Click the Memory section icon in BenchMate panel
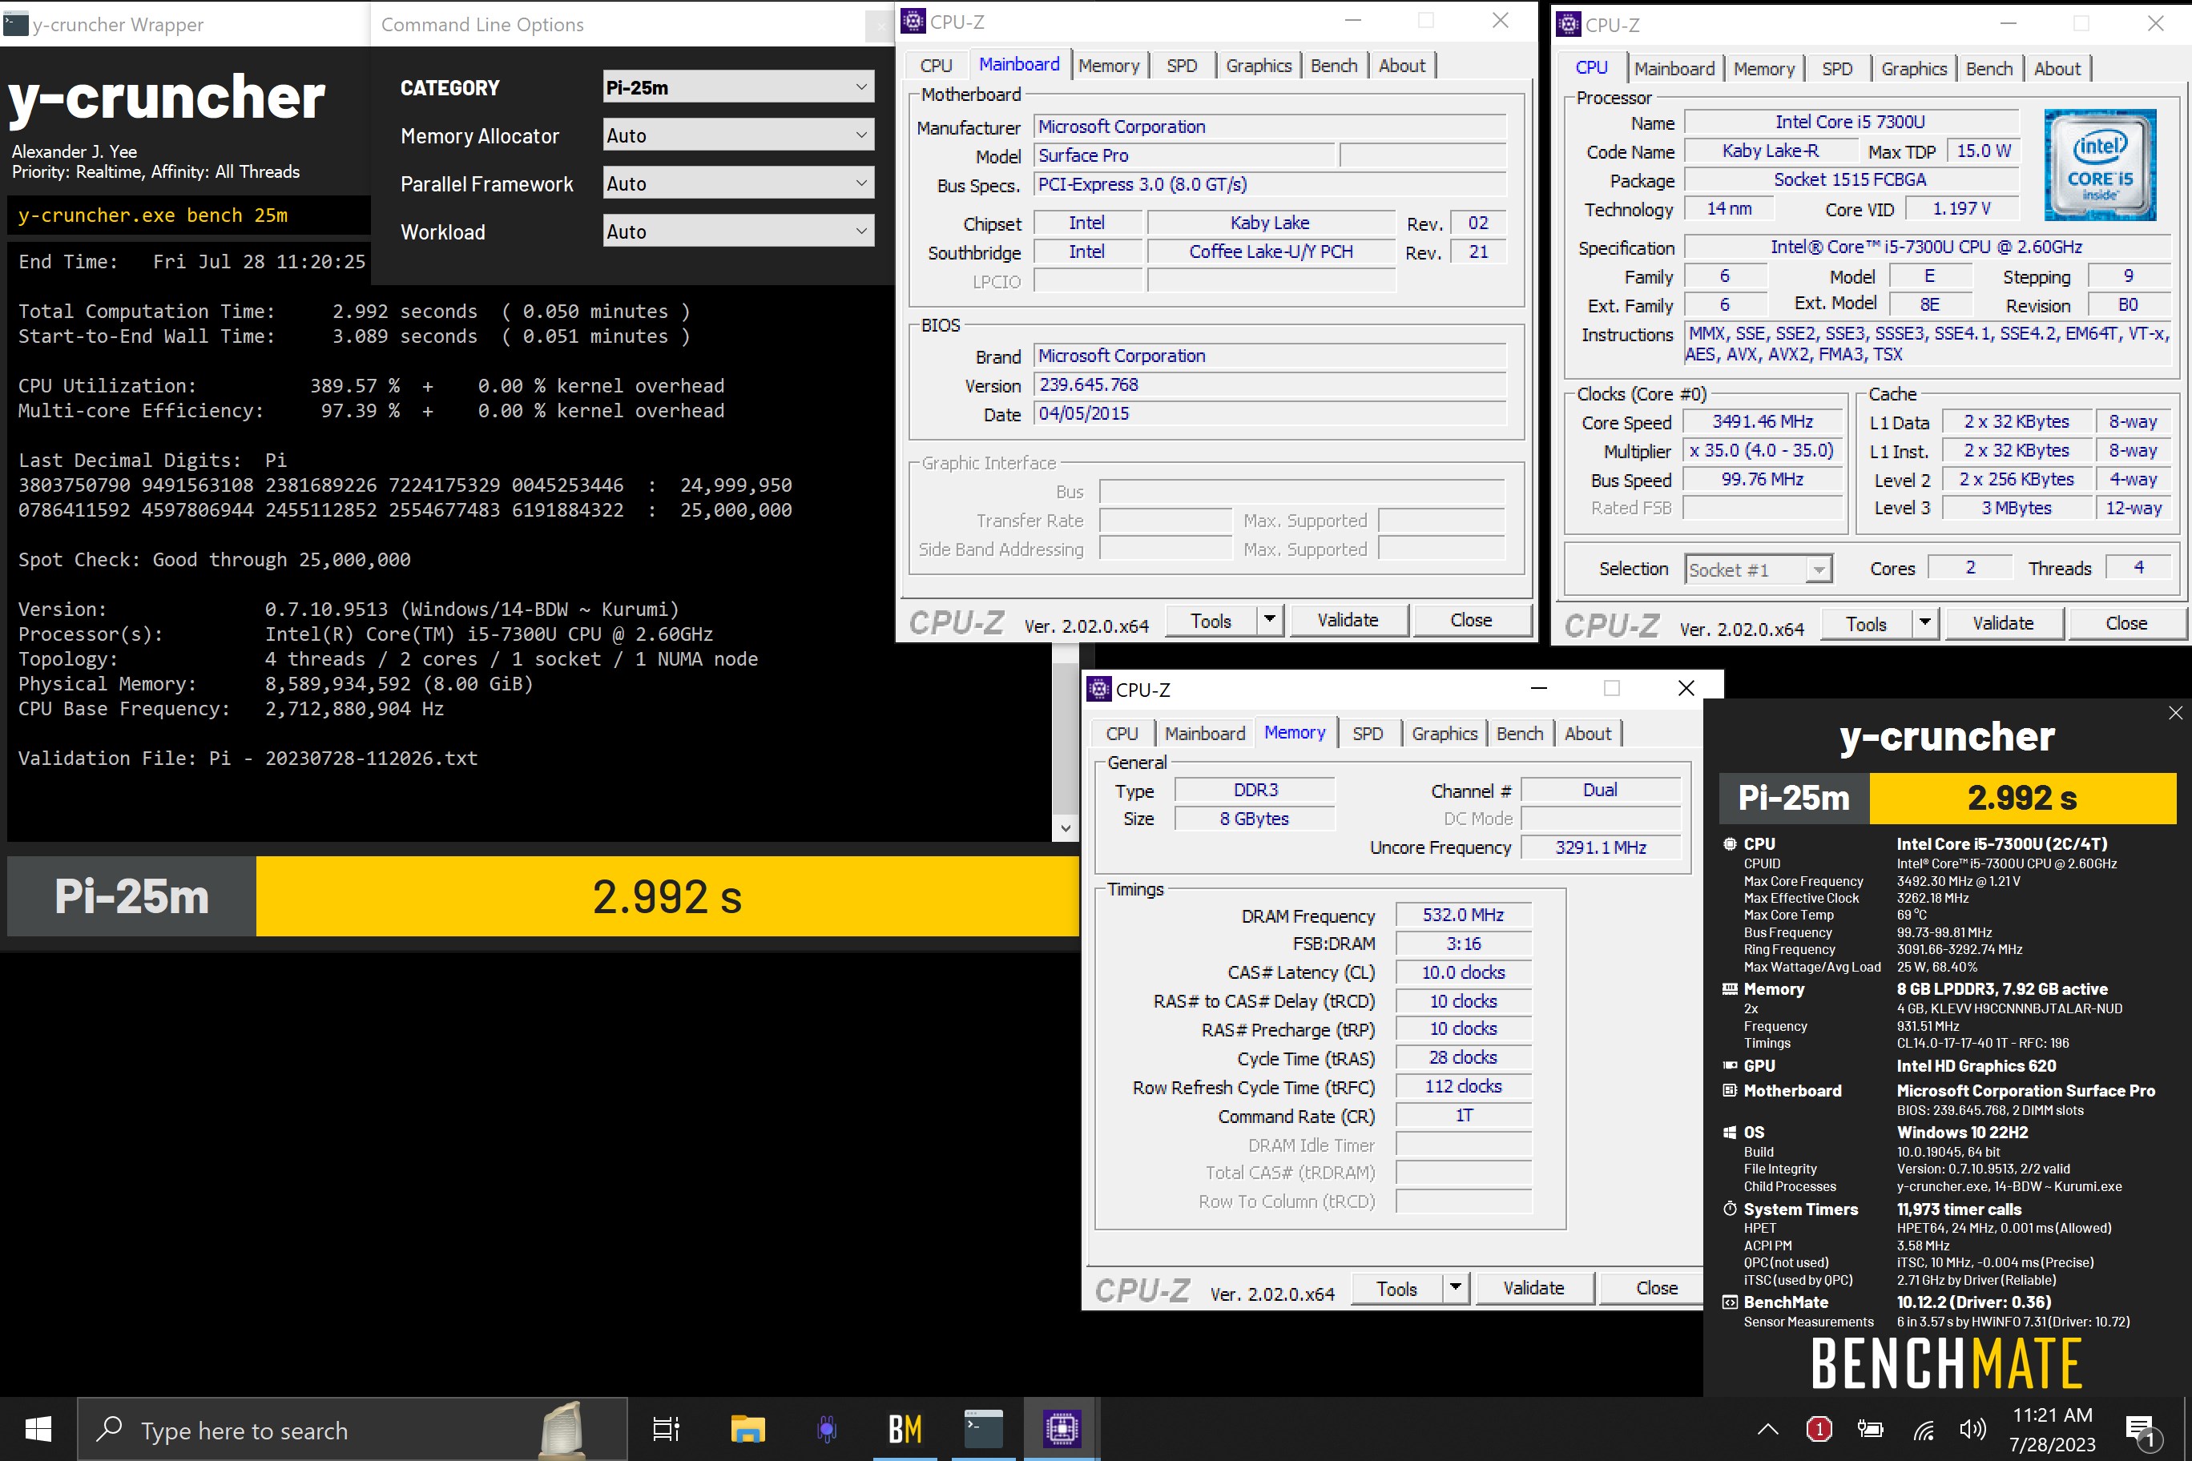Image resolution: width=2192 pixels, height=1461 pixels. click(x=1730, y=988)
